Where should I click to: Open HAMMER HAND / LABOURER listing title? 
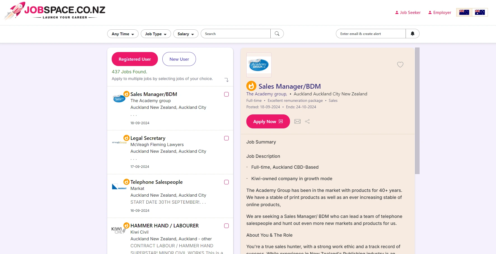[165, 226]
